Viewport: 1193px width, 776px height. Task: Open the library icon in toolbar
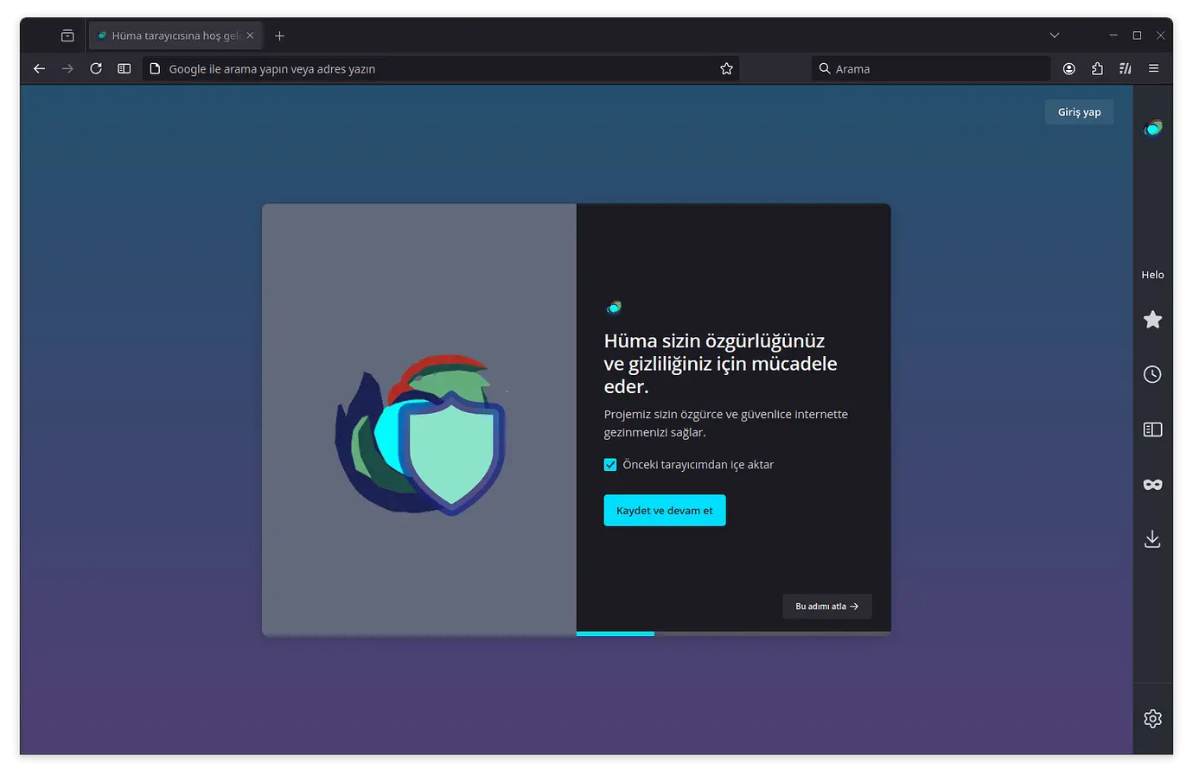pyautogui.click(x=1126, y=69)
